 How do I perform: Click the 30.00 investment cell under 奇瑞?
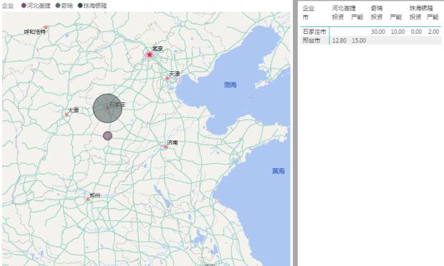[378, 32]
